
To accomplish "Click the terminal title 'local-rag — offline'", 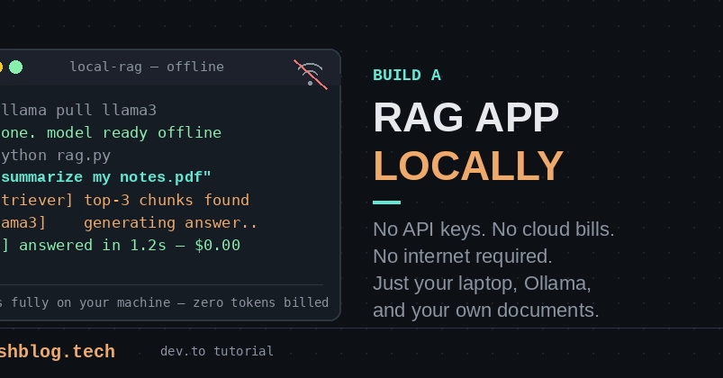I will tap(147, 67).
